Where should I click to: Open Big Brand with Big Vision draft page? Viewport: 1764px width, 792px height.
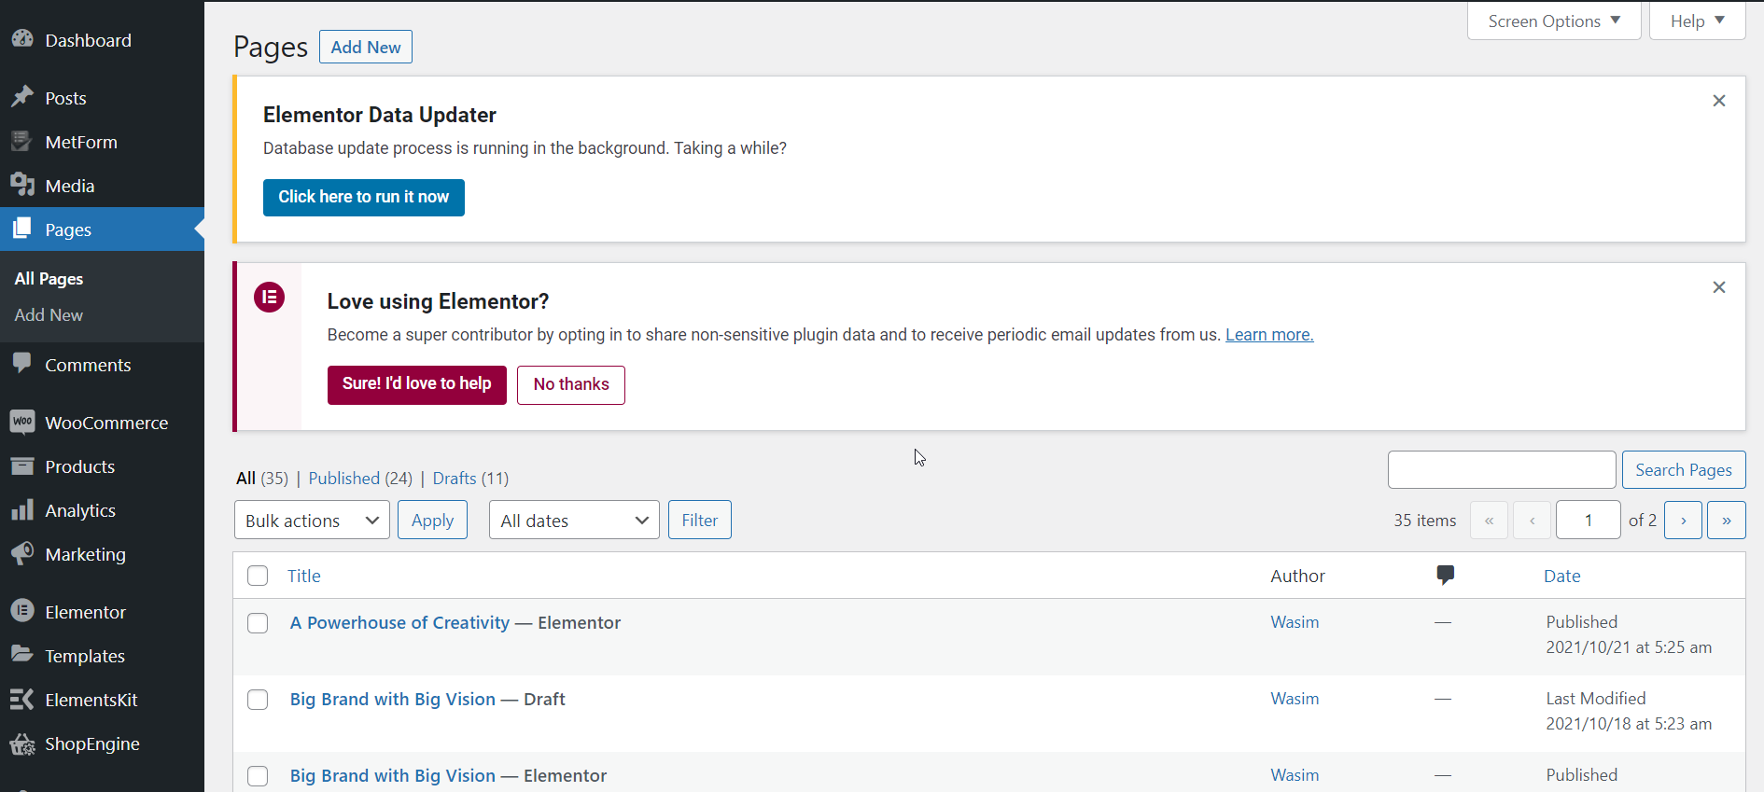click(x=393, y=700)
